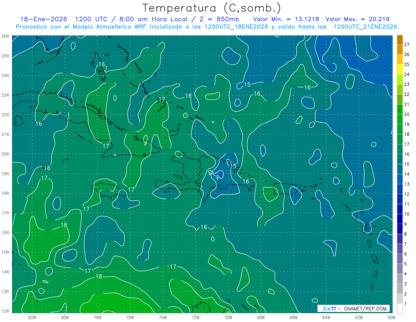Click the '21N' latitude axis label

(x=5, y=134)
